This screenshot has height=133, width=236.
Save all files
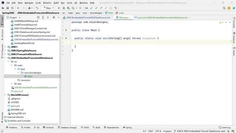[x=7, y=8]
